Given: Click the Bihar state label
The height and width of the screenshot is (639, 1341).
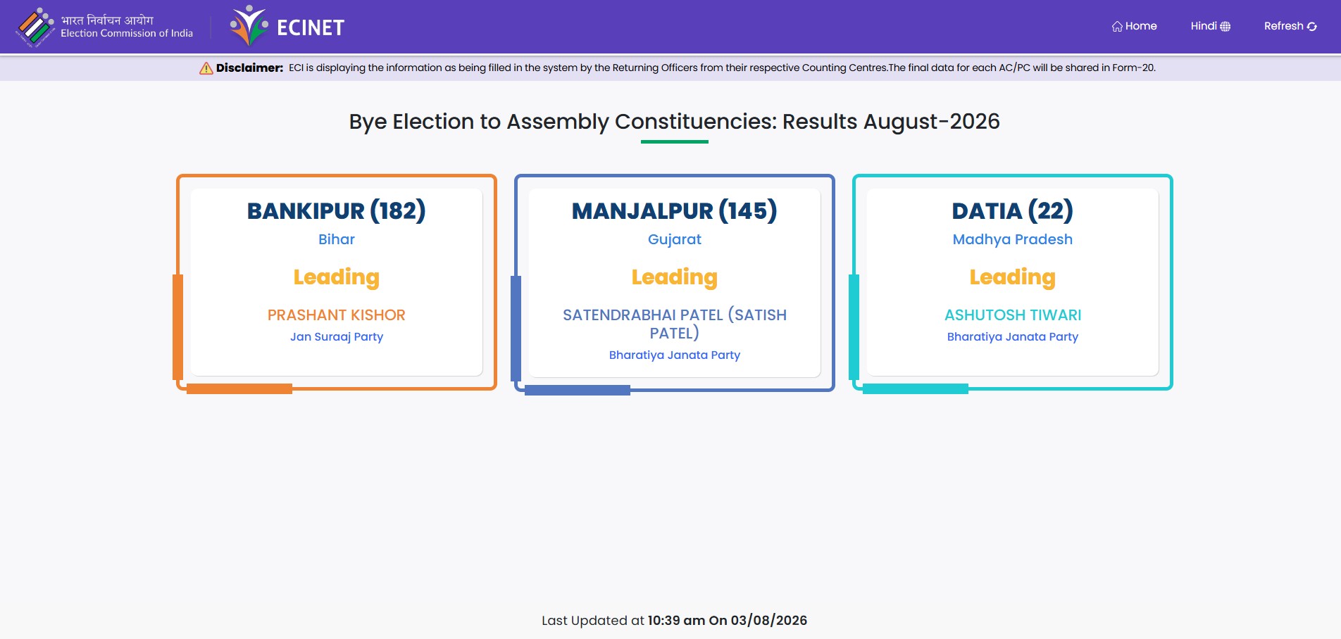Looking at the screenshot, I should [x=337, y=239].
